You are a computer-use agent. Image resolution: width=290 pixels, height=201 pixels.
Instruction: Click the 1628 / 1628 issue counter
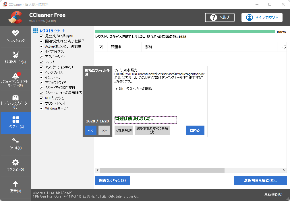(97, 121)
